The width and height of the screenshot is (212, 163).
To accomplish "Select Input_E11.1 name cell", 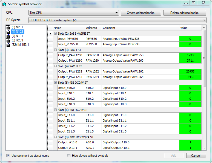I will coord(71,120).
